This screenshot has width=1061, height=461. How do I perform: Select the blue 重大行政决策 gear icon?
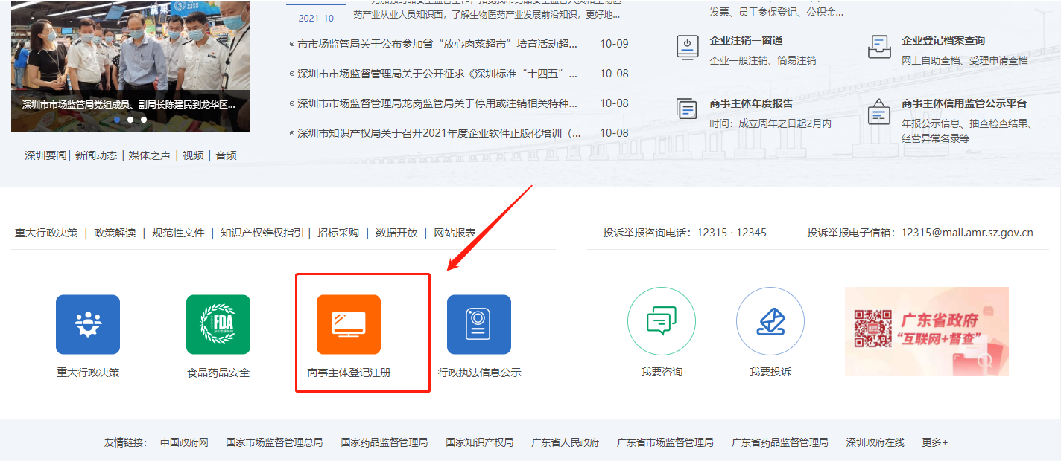88,324
